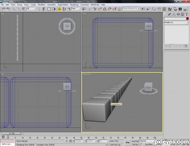The image size is (190, 146).
Task: Open the Material Editor icon
Action: tap(170, 9)
